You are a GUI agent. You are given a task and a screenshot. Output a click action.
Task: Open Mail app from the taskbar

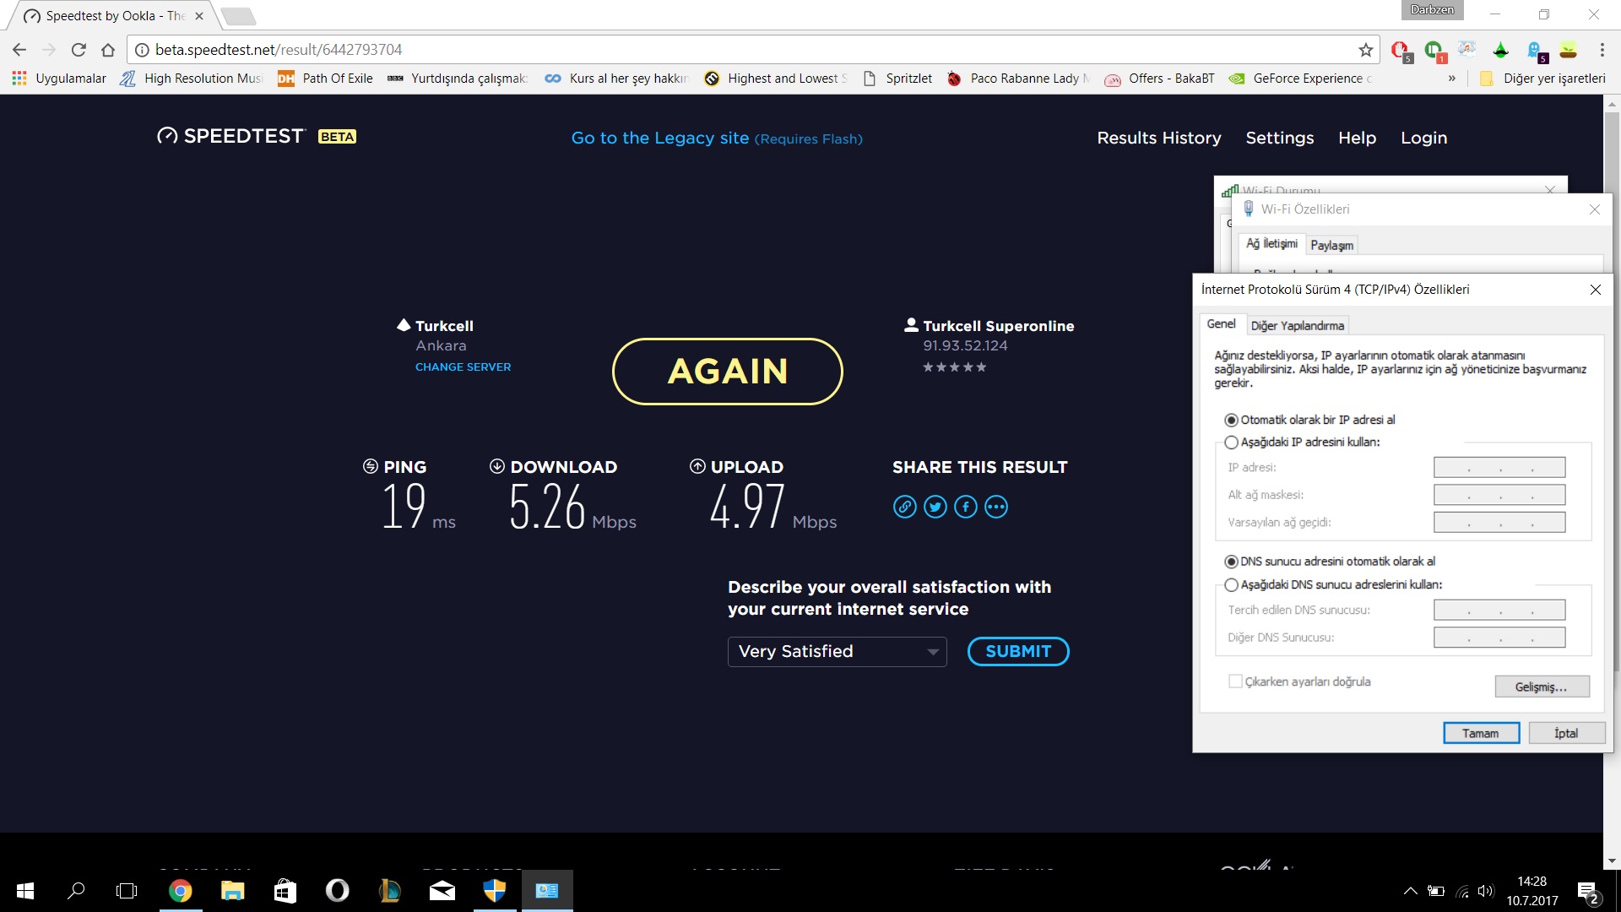[x=442, y=890]
